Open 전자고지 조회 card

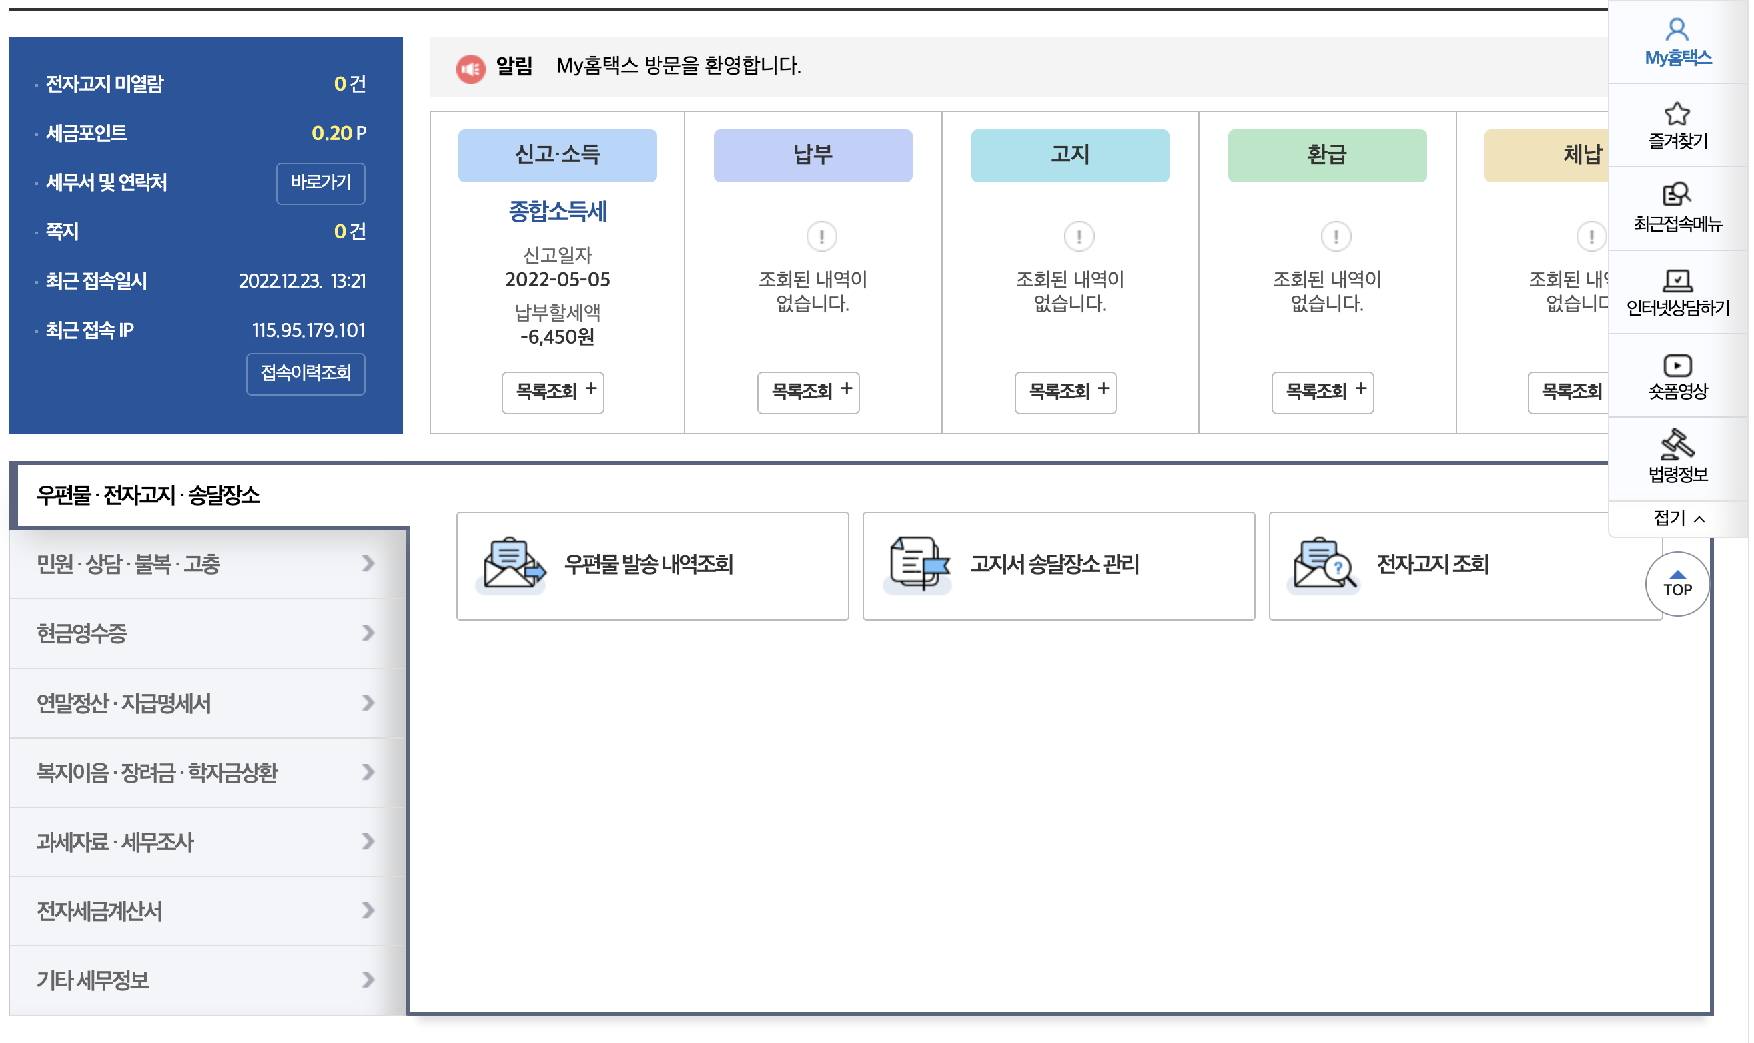tap(1465, 565)
